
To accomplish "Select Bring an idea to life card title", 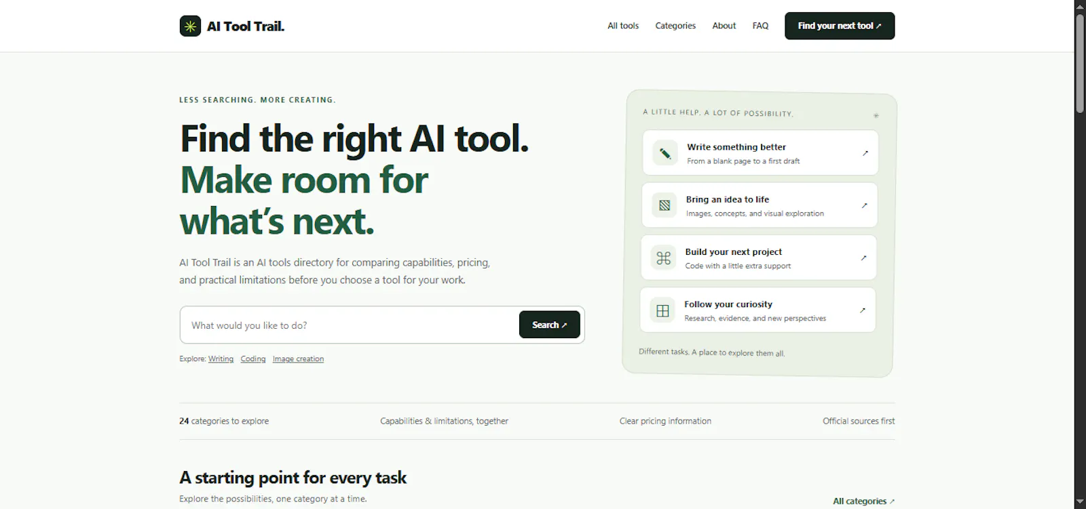I will coord(728,199).
